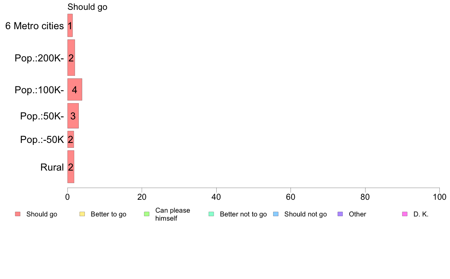Click the yellow Better to go legend swatch
The image size is (450, 279).
[x=82, y=214]
